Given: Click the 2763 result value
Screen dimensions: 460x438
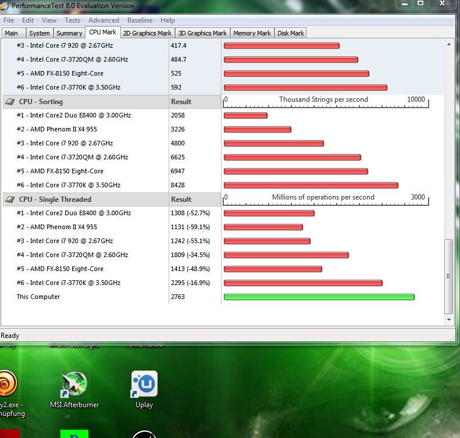Looking at the screenshot, I should pos(178,297).
